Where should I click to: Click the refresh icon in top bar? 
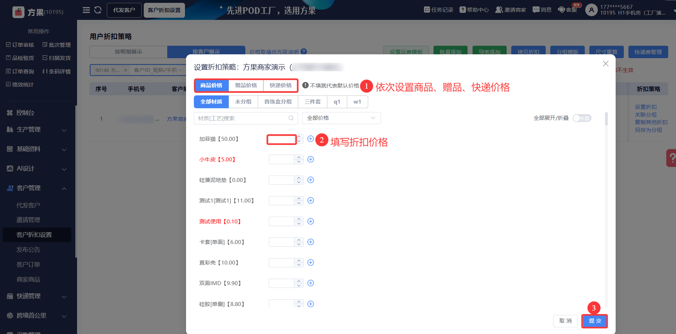98,10
